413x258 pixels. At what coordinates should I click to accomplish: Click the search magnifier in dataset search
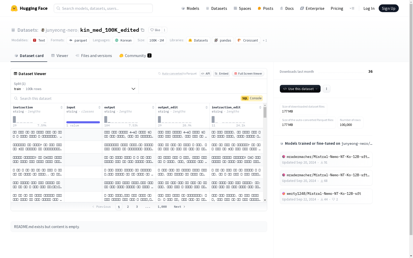click(16, 98)
